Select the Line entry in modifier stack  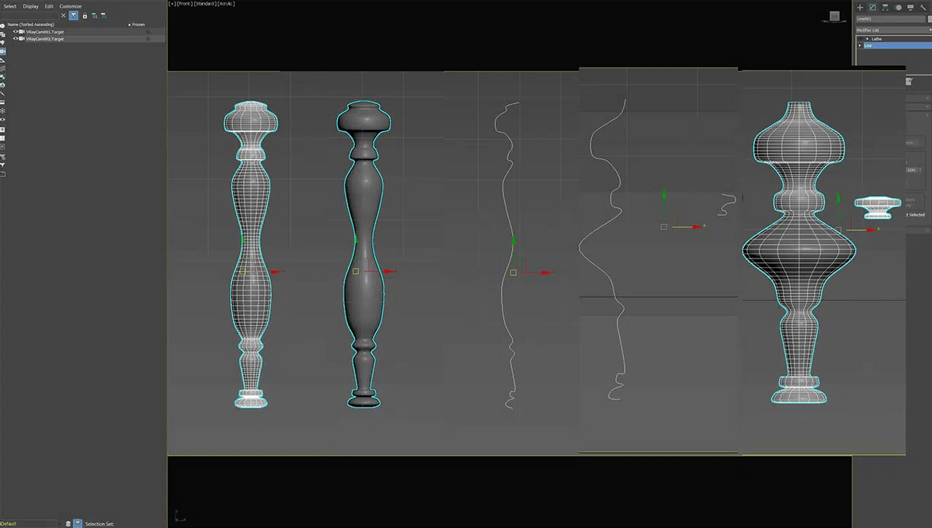[893, 46]
